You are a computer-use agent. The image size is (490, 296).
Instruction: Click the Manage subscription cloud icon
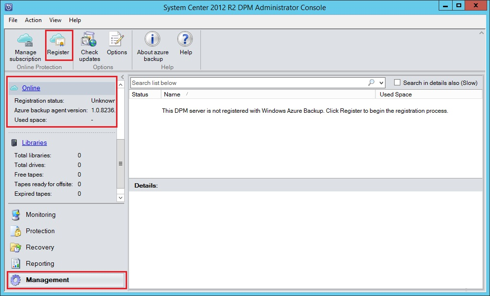[x=25, y=40]
